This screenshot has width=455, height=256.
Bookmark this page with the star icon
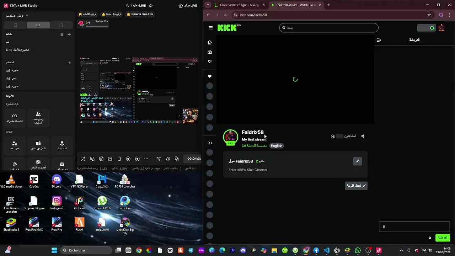(429, 15)
